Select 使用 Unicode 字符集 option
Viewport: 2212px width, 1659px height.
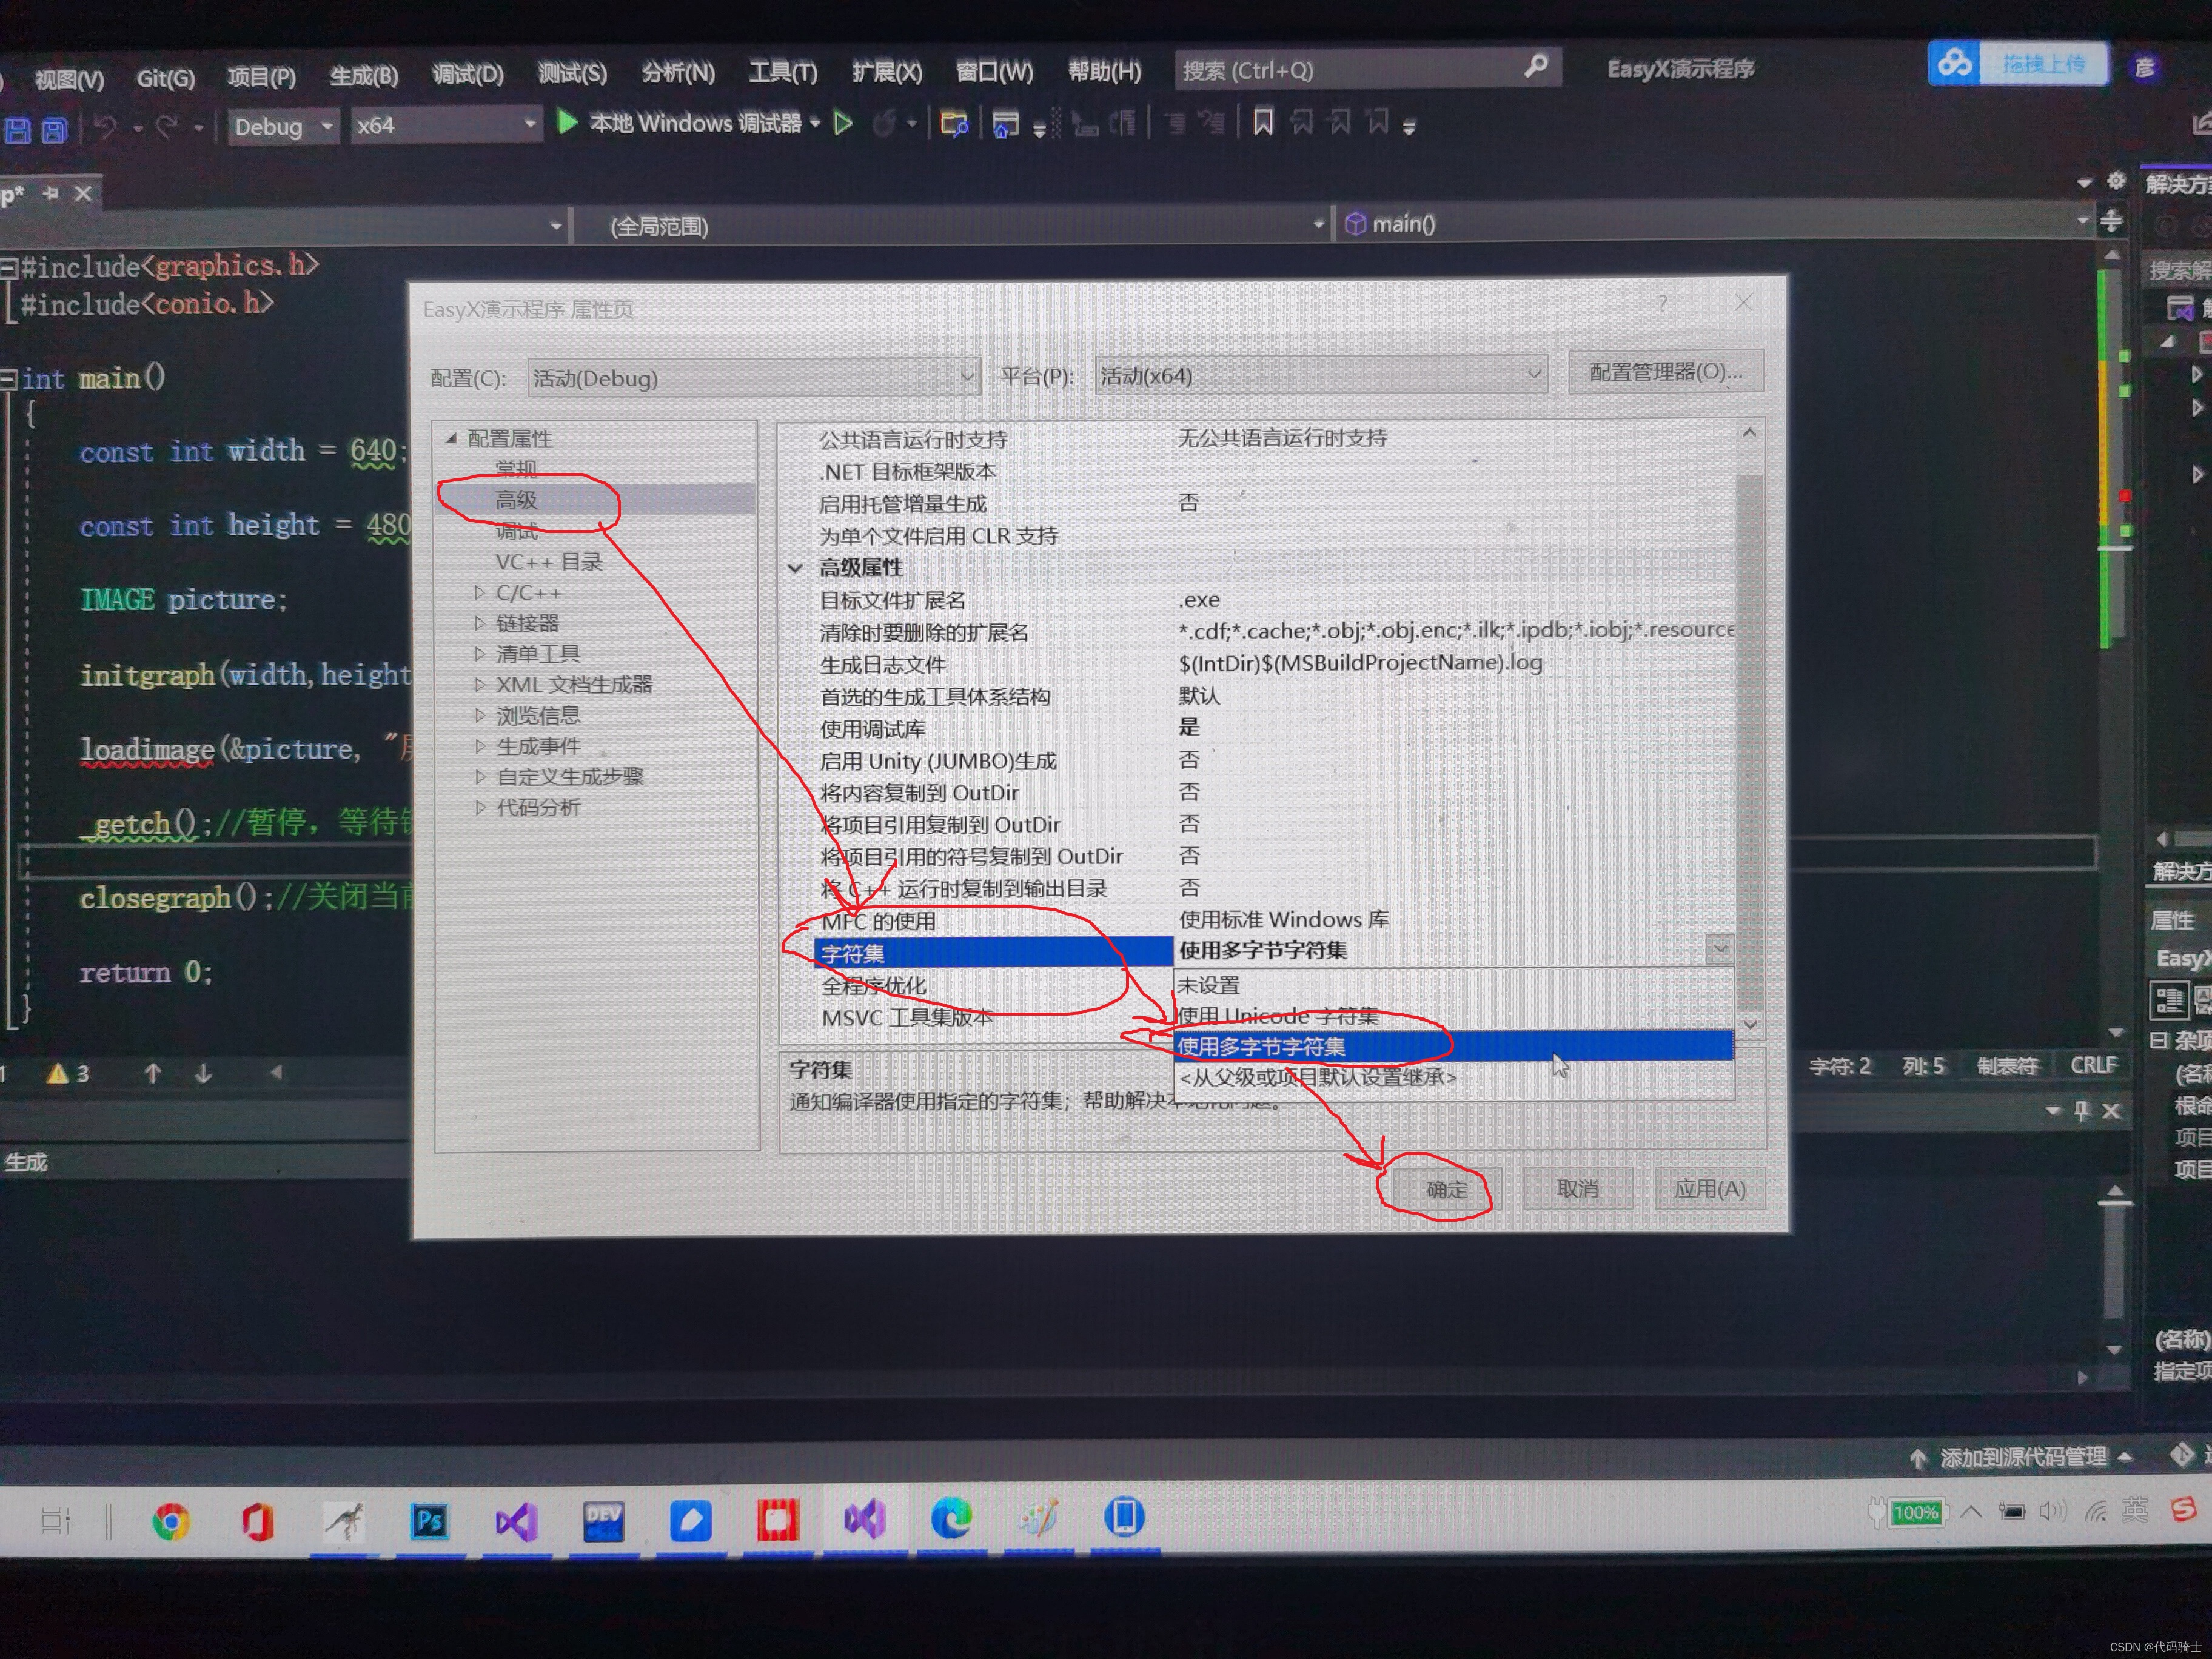(x=1277, y=1016)
